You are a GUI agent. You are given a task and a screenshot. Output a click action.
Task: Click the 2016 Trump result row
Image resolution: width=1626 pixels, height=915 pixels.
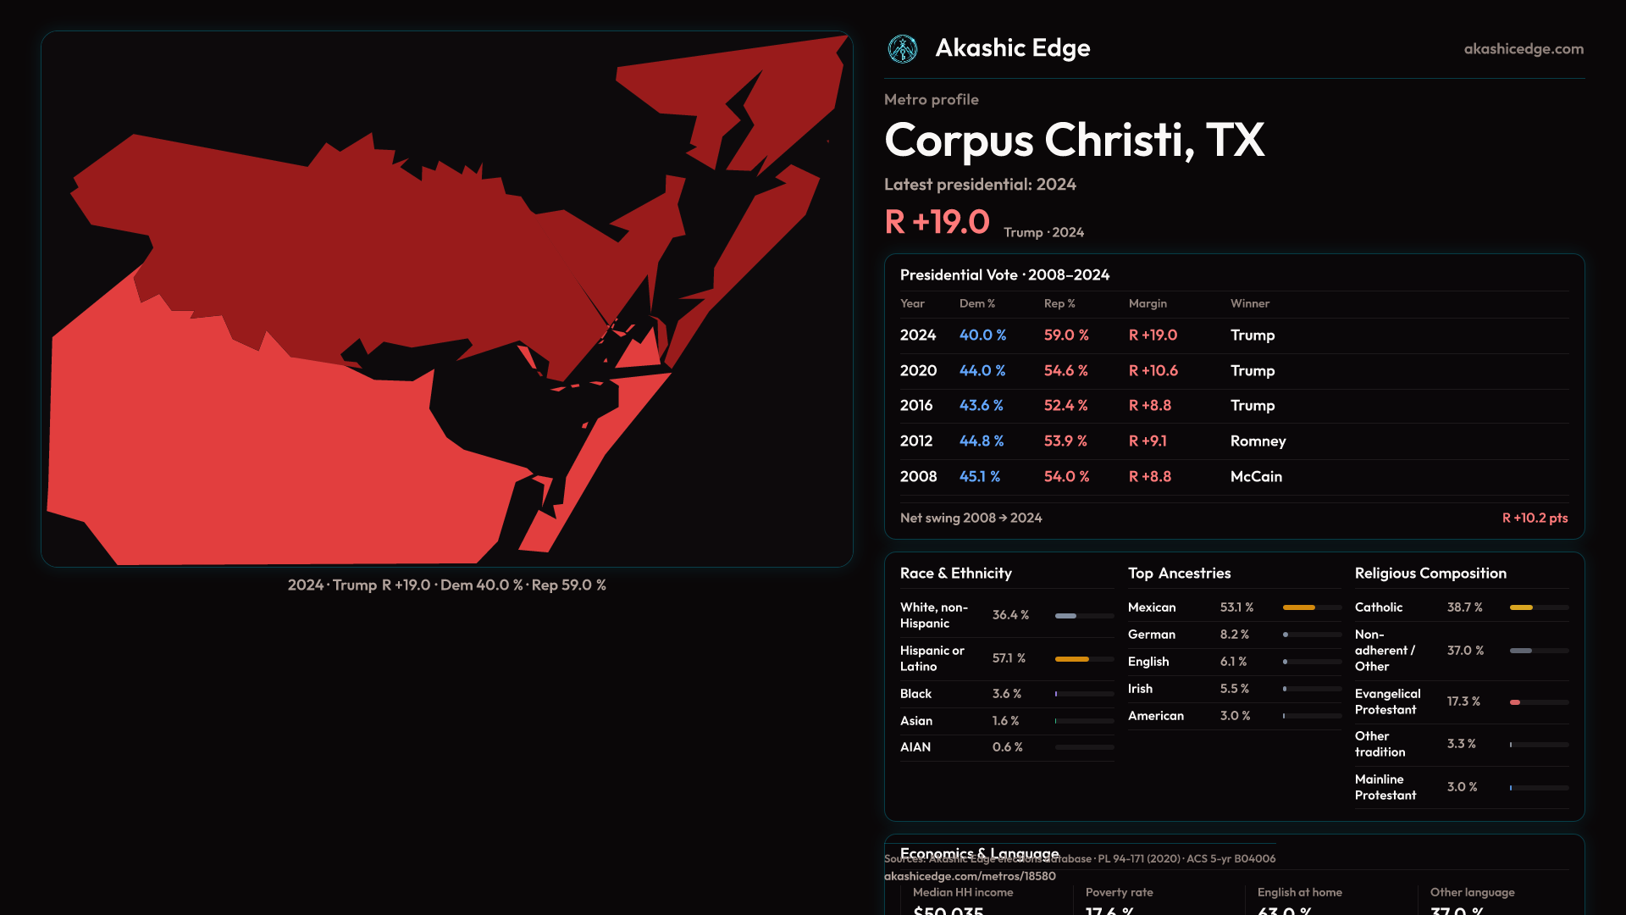(x=1233, y=406)
